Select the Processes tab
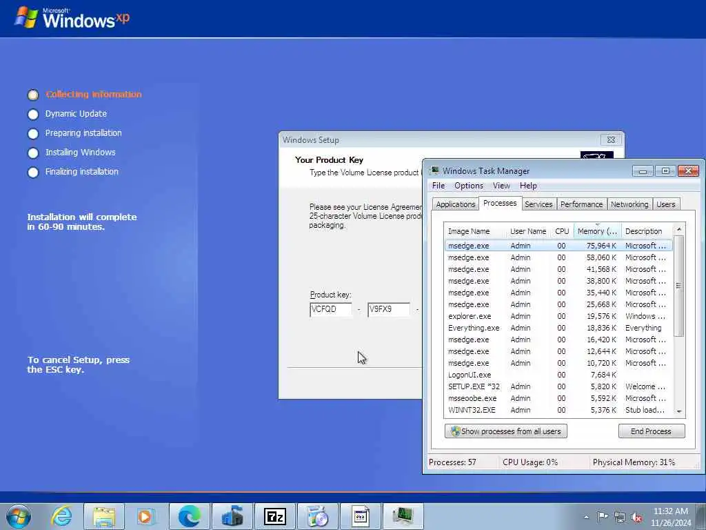This screenshot has width=706, height=530. click(x=500, y=203)
